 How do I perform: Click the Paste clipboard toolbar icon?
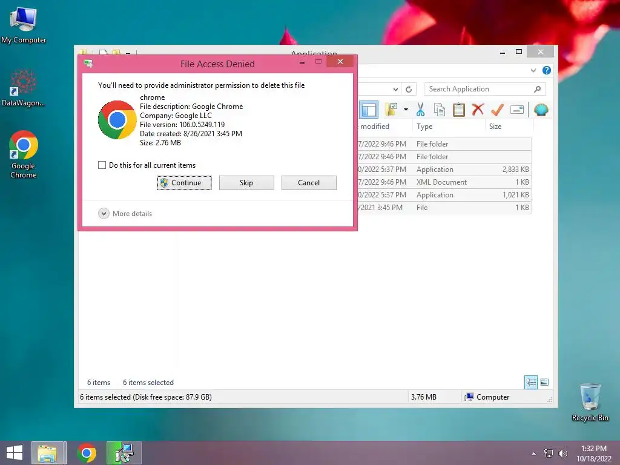pyautogui.click(x=459, y=110)
